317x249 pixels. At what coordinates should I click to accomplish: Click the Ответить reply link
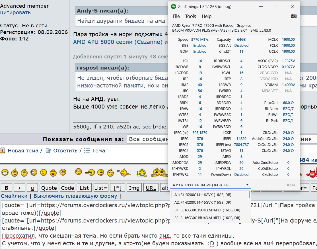[x=65, y=151]
